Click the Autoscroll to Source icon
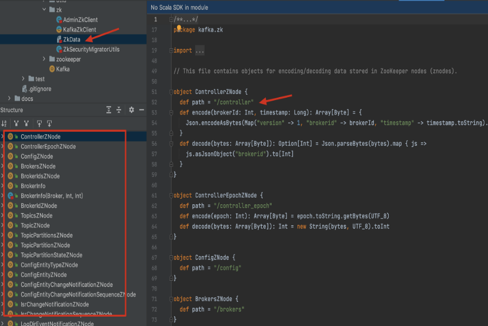 (x=39, y=124)
